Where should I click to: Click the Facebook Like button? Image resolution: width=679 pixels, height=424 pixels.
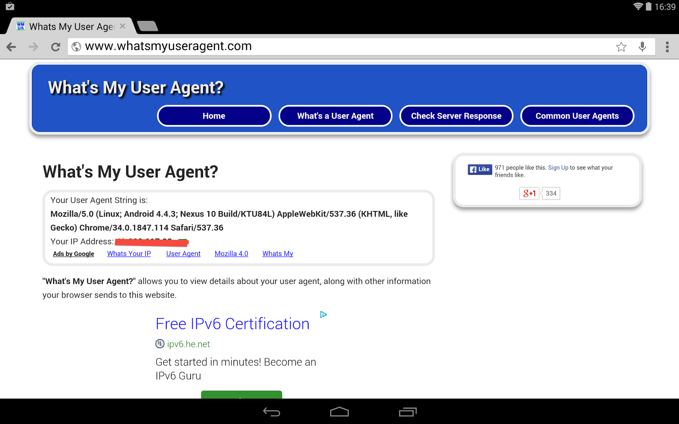(480, 169)
